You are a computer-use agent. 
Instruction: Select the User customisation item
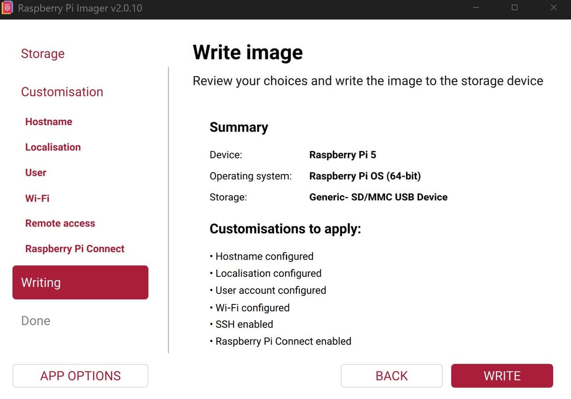pos(36,173)
